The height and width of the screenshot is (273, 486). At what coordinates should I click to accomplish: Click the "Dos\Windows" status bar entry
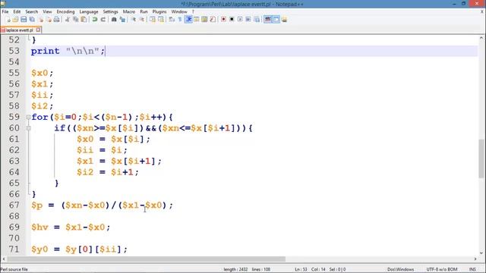(x=400, y=269)
